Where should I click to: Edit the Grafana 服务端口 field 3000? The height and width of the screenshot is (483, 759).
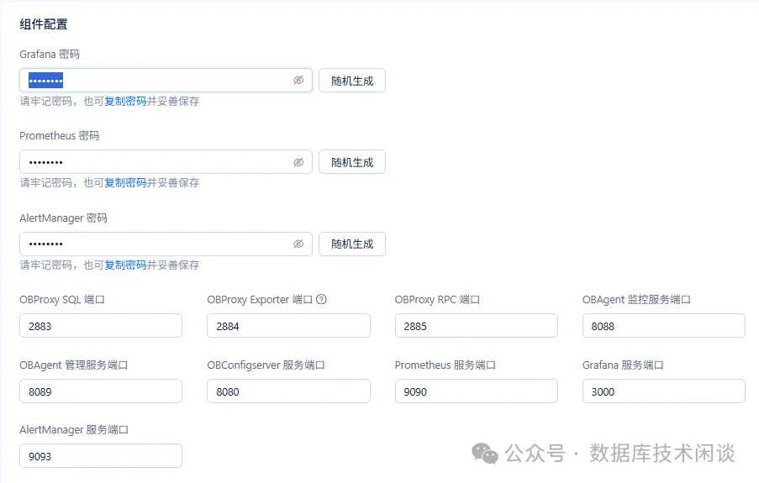coord(664,391)
